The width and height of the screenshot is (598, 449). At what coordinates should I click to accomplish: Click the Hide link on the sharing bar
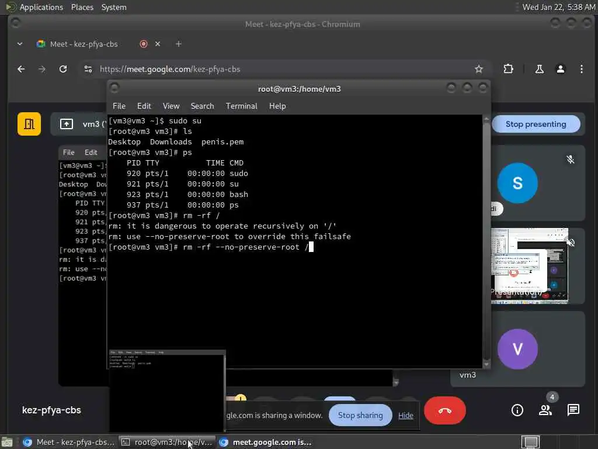(x=405, y=415)
